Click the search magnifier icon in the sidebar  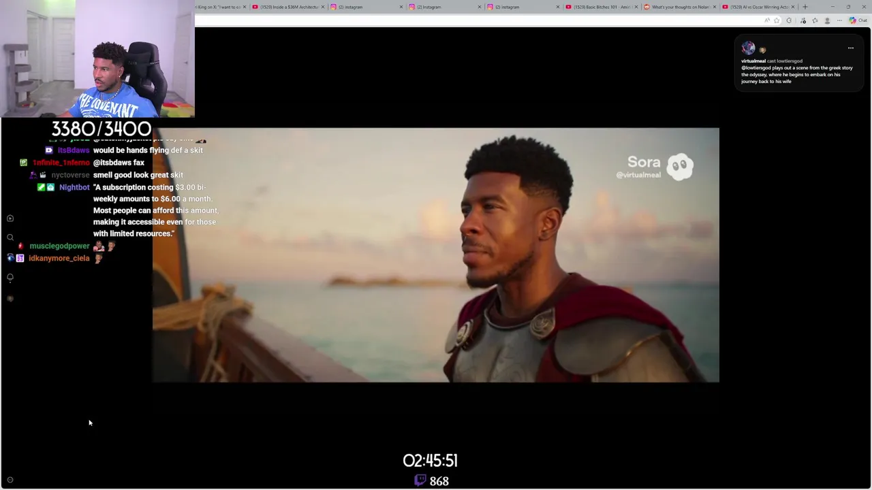click(10, 238)
